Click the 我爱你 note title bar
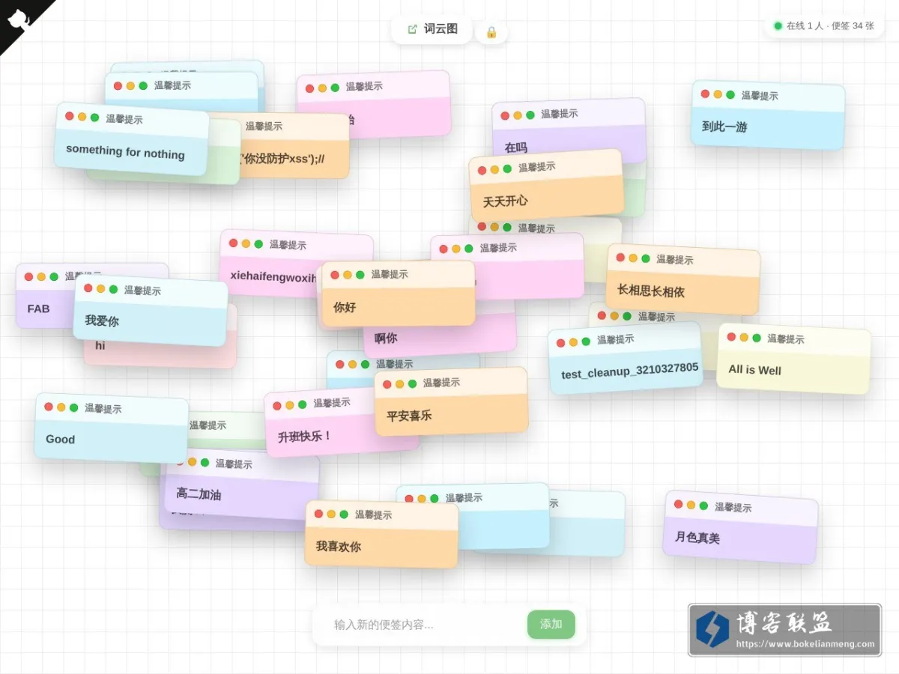This screenshot has width=899, height=674. pos(151,290)
